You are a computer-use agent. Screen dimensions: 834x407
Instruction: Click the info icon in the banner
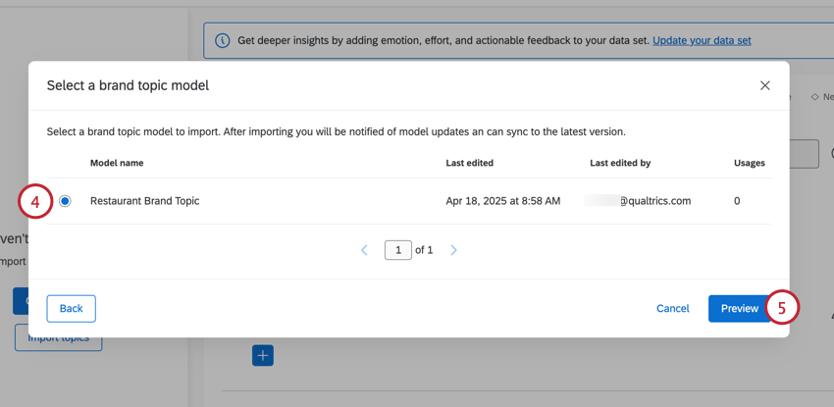click(x=223, y=40)
